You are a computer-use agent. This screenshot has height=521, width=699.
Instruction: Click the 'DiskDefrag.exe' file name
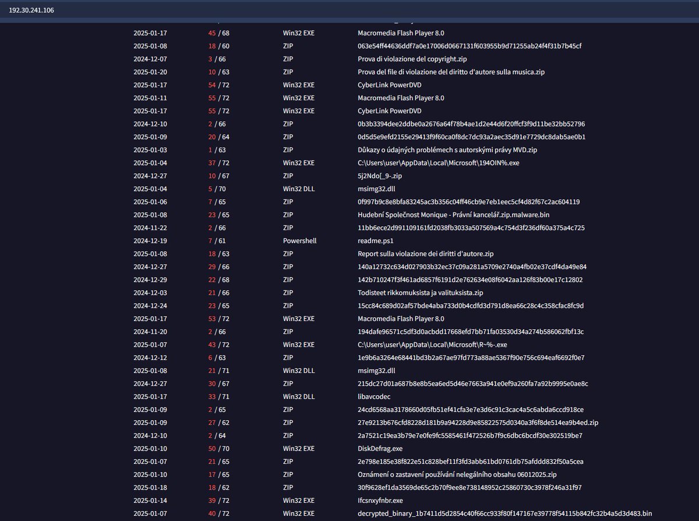(x=380, y=449)
